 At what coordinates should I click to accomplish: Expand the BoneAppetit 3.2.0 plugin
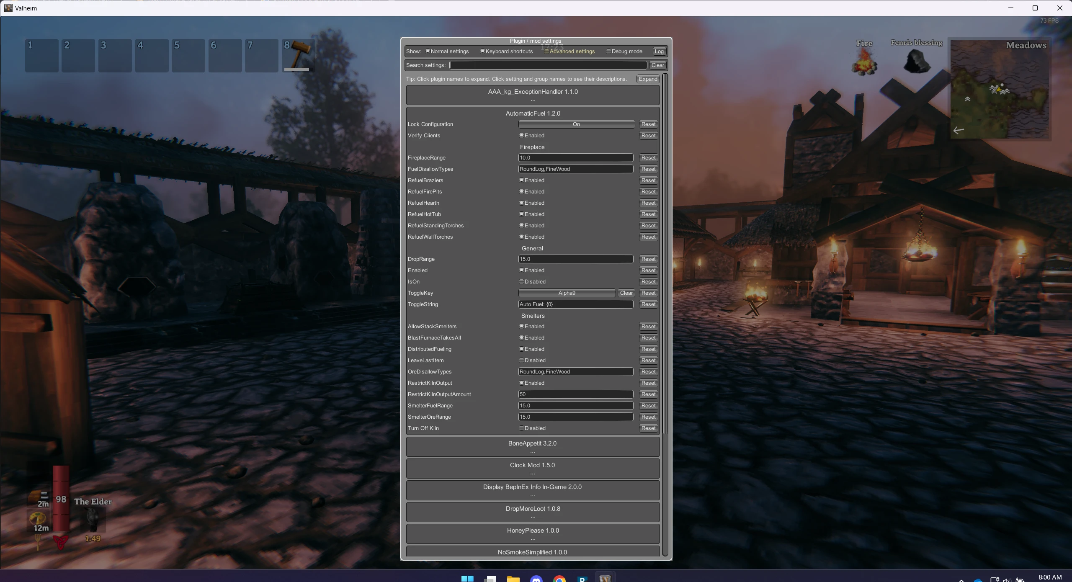tap(533, 447)
